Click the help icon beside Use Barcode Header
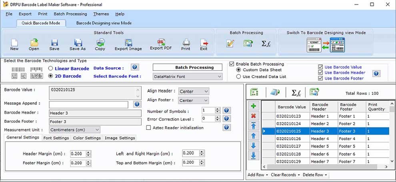The image size is (396, 182). coord(376,73)
